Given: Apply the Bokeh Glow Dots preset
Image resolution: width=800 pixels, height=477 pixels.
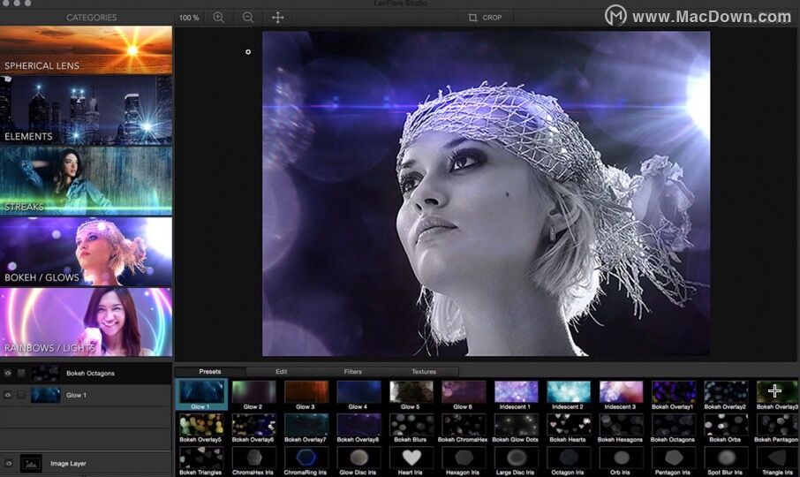Looking at the screenshot, I should click(516, 428).
